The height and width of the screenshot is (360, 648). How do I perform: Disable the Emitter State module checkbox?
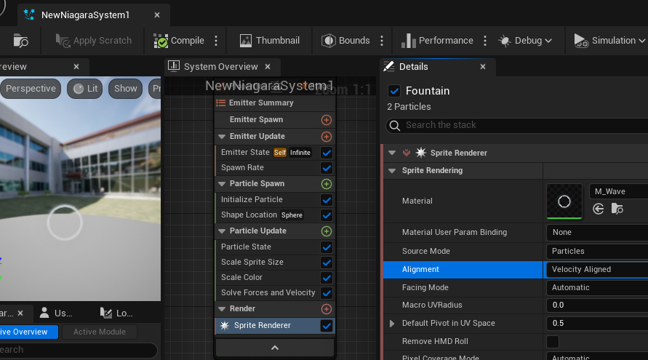(327, 153)
